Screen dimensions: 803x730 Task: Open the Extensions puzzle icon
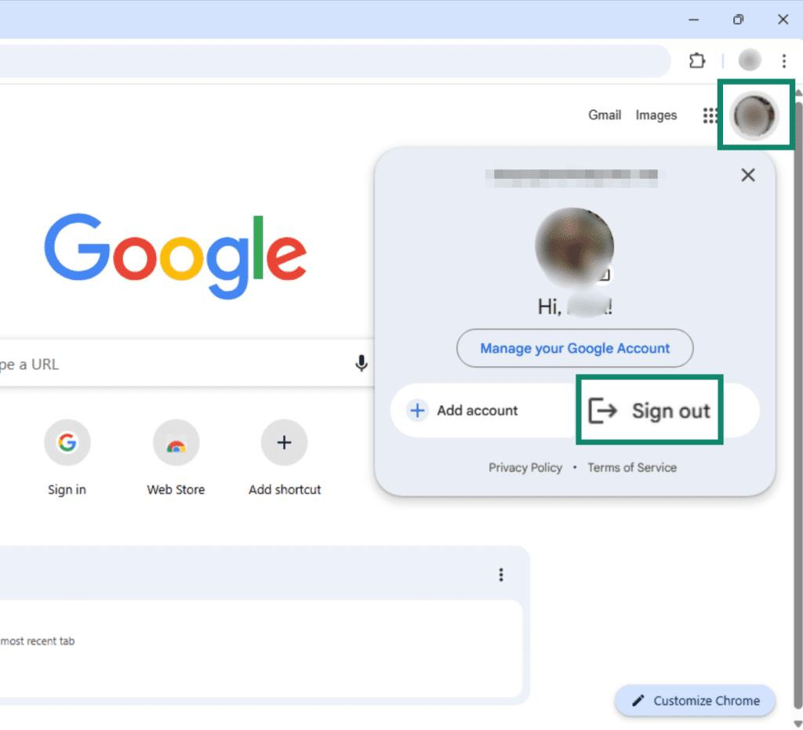[696, 61]
